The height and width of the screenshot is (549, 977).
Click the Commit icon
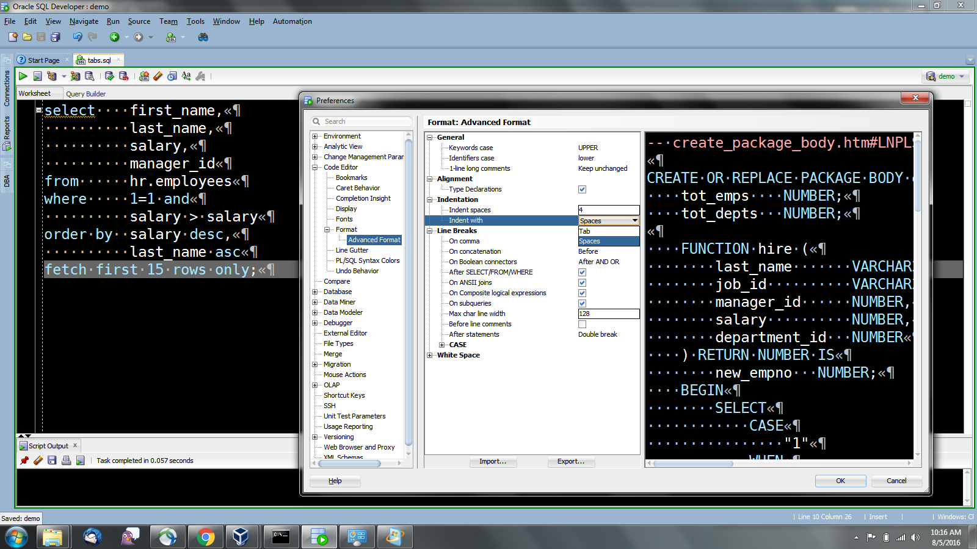point(109,76)
